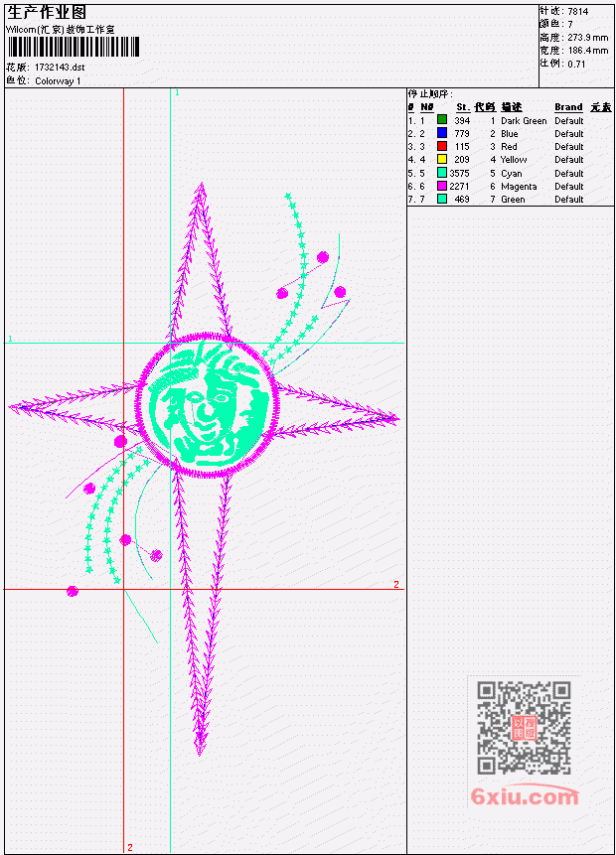
Task: Click the Medusa head embroidery in the circle
Action: (x=208, y=403)
